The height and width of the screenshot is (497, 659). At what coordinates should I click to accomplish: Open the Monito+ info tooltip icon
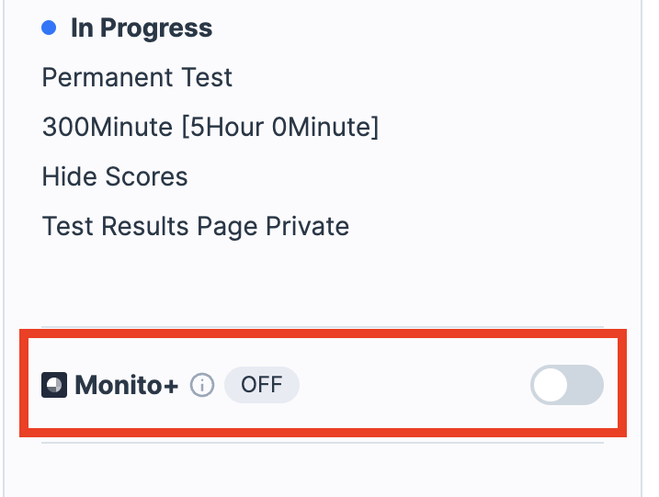(x=201, y=385)
